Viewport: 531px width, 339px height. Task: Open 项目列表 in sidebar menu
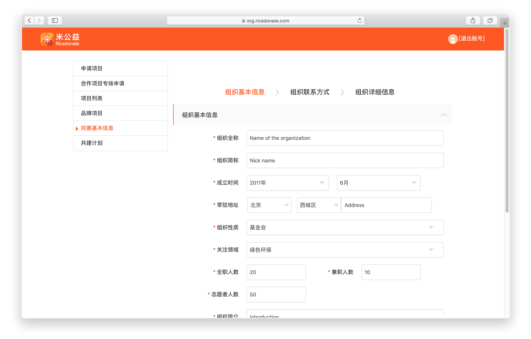121,98
